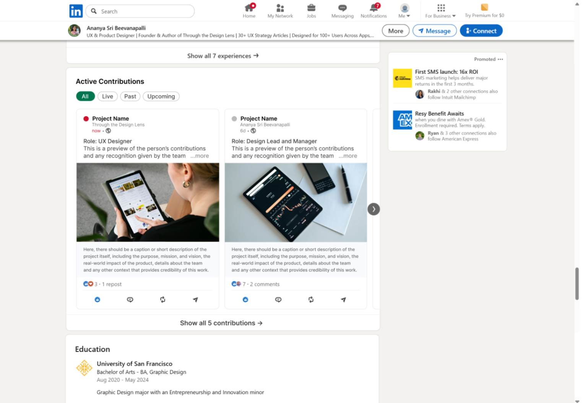Like the UX Designer project post
This screenshot has width=582, height=403.
[x=98, y=300]
